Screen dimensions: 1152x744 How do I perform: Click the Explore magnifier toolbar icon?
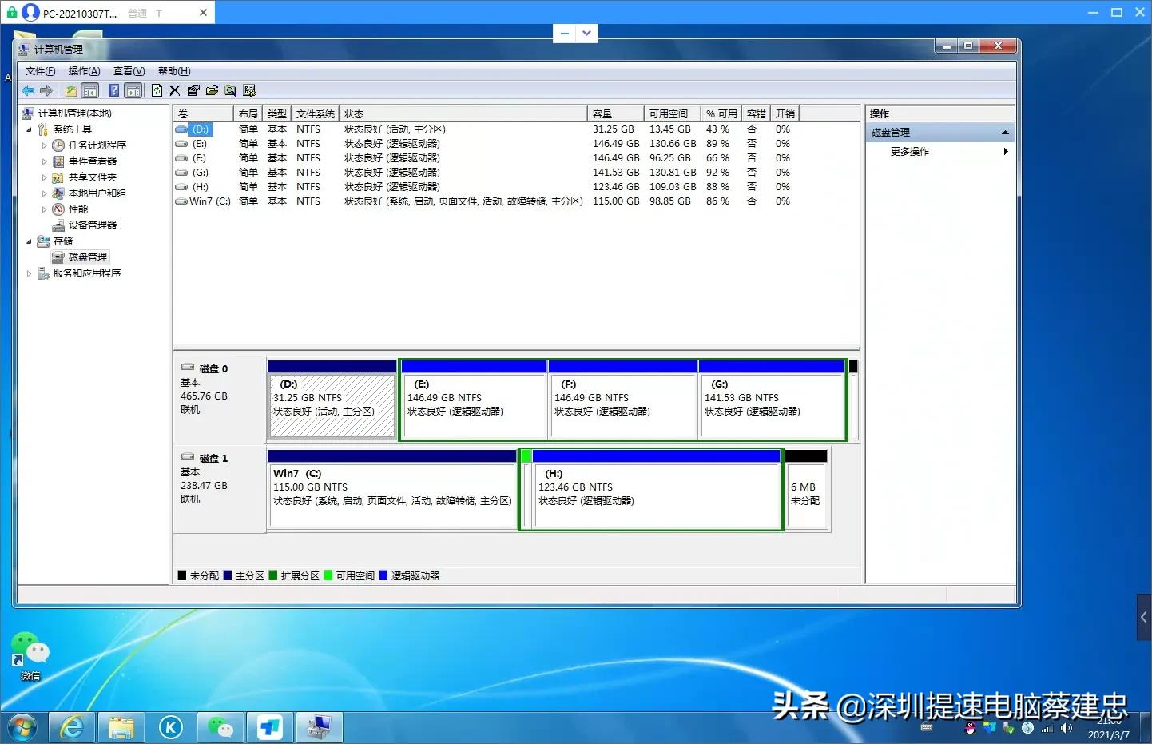[231, 90]
